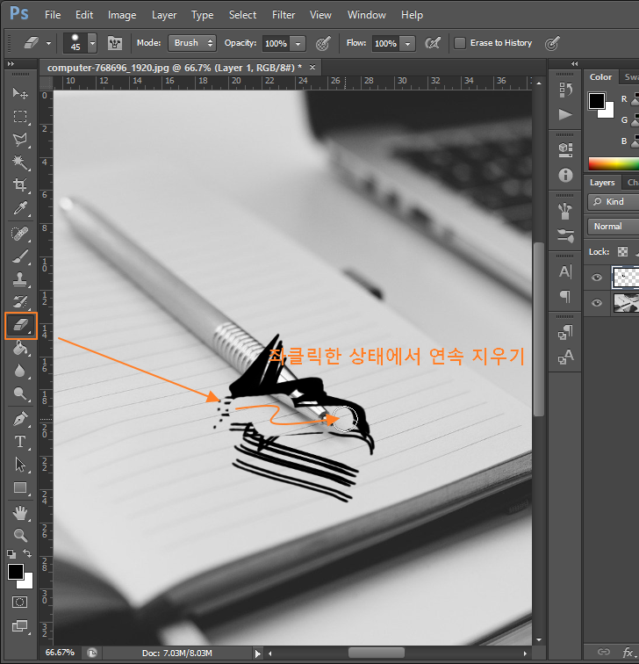Open the Brush Presets panel icon
This screenshot has width=639, height=664.
(x=565, y=235)
